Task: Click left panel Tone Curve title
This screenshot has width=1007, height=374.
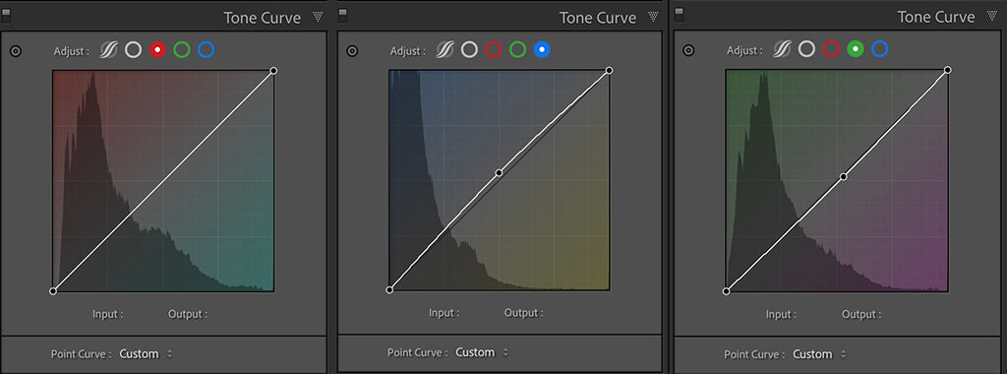Action: pos(262,18)
